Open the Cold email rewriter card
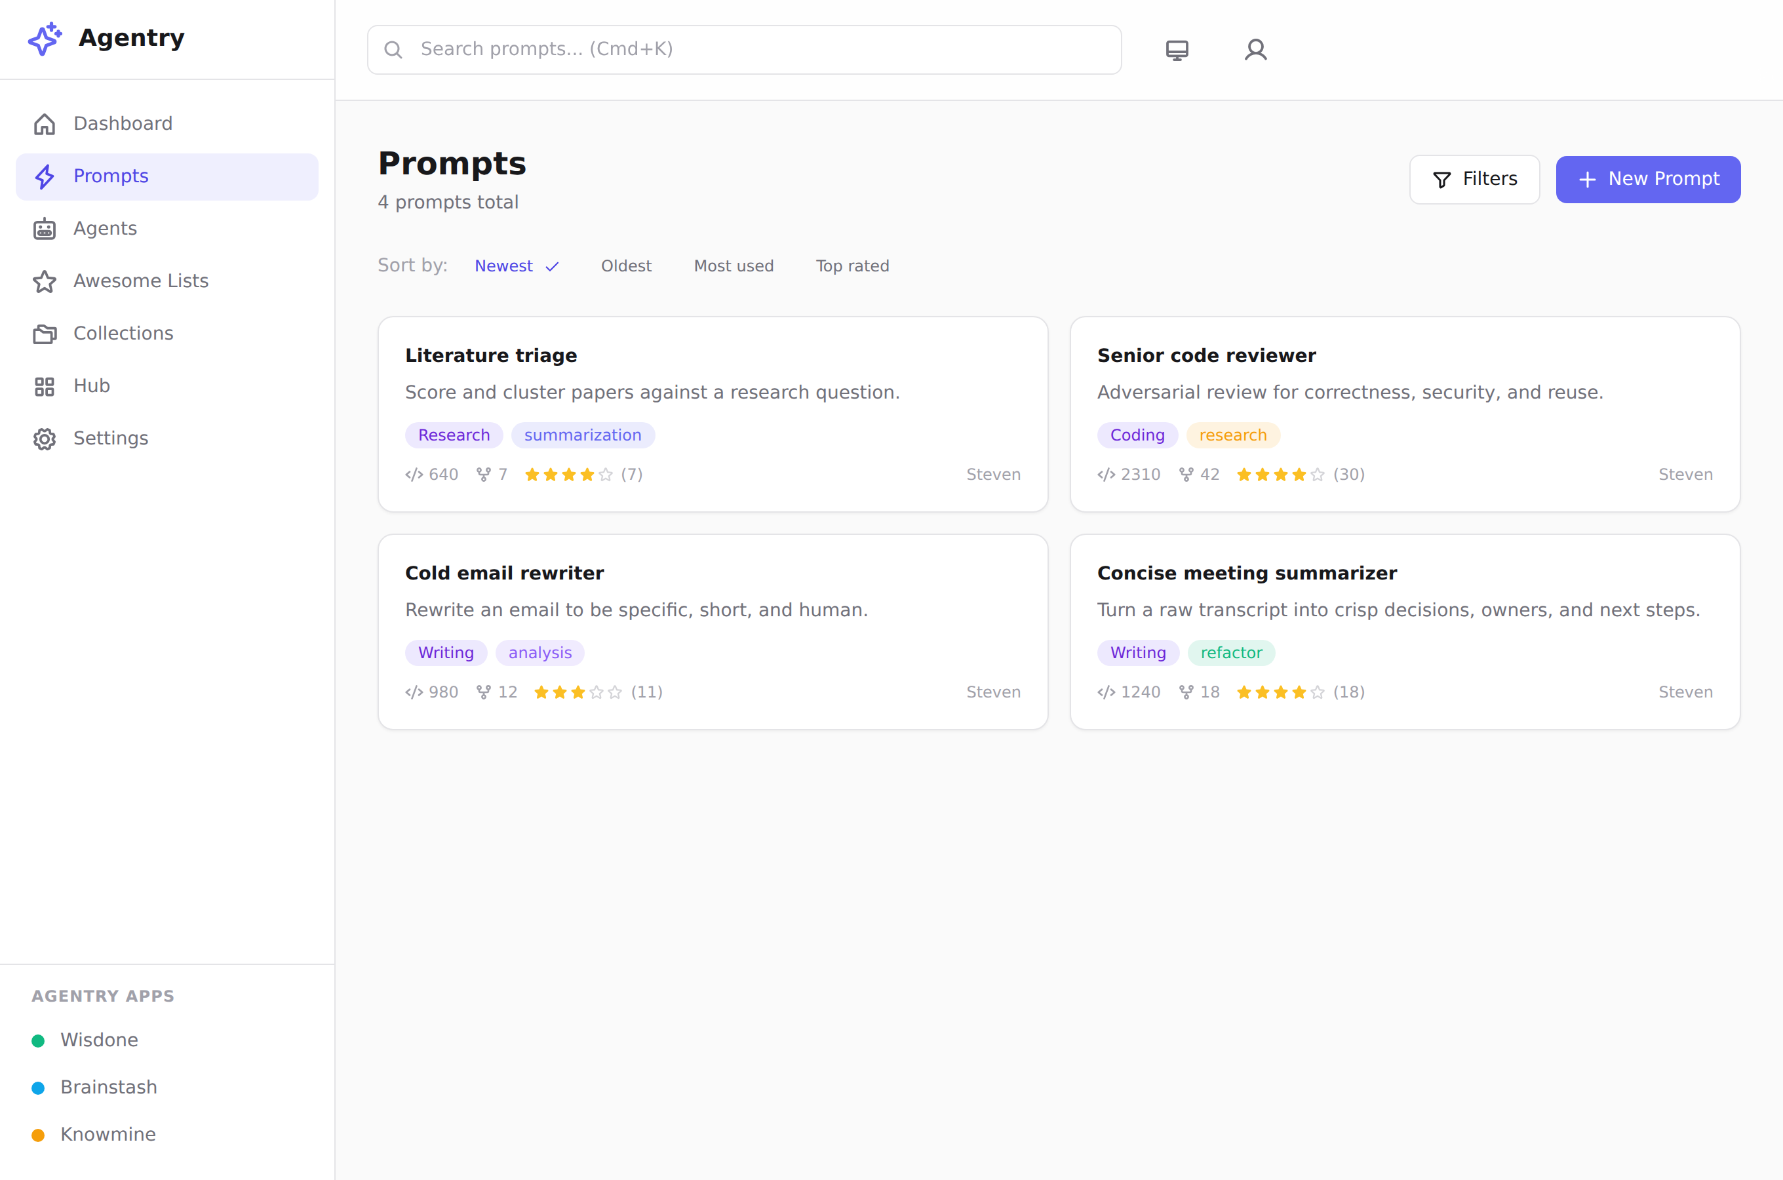 coord(713,631)
